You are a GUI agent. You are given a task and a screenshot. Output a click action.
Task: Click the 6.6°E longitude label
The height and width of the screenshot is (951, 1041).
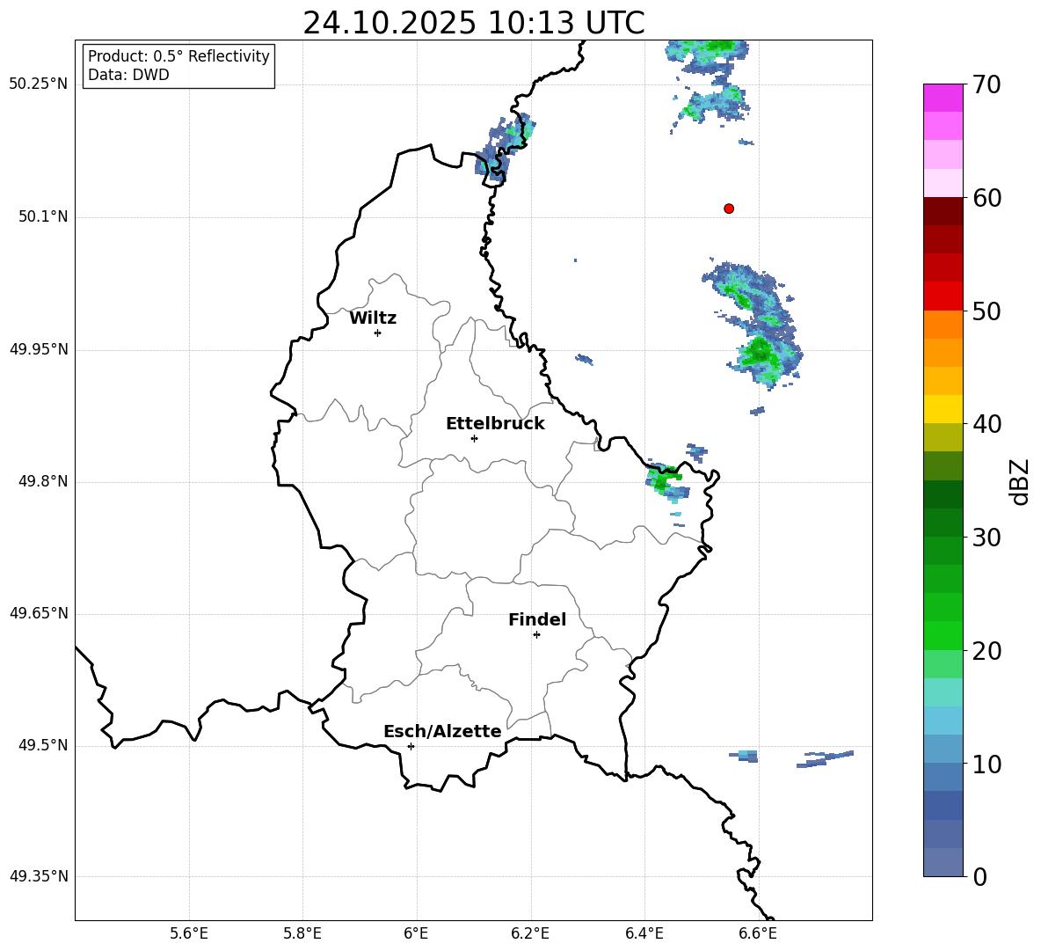758,933
